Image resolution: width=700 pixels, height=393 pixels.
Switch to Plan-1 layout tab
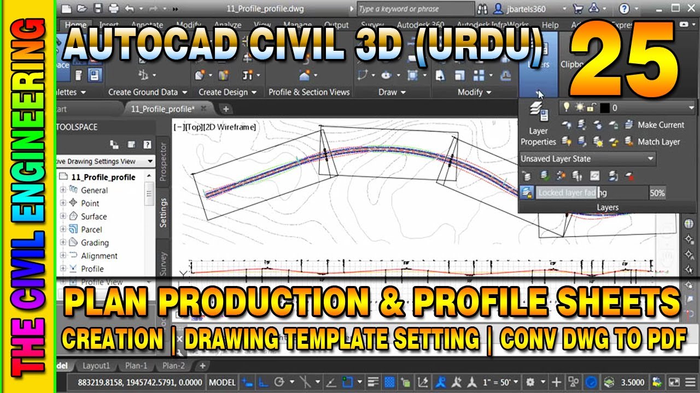coord(137,366)
